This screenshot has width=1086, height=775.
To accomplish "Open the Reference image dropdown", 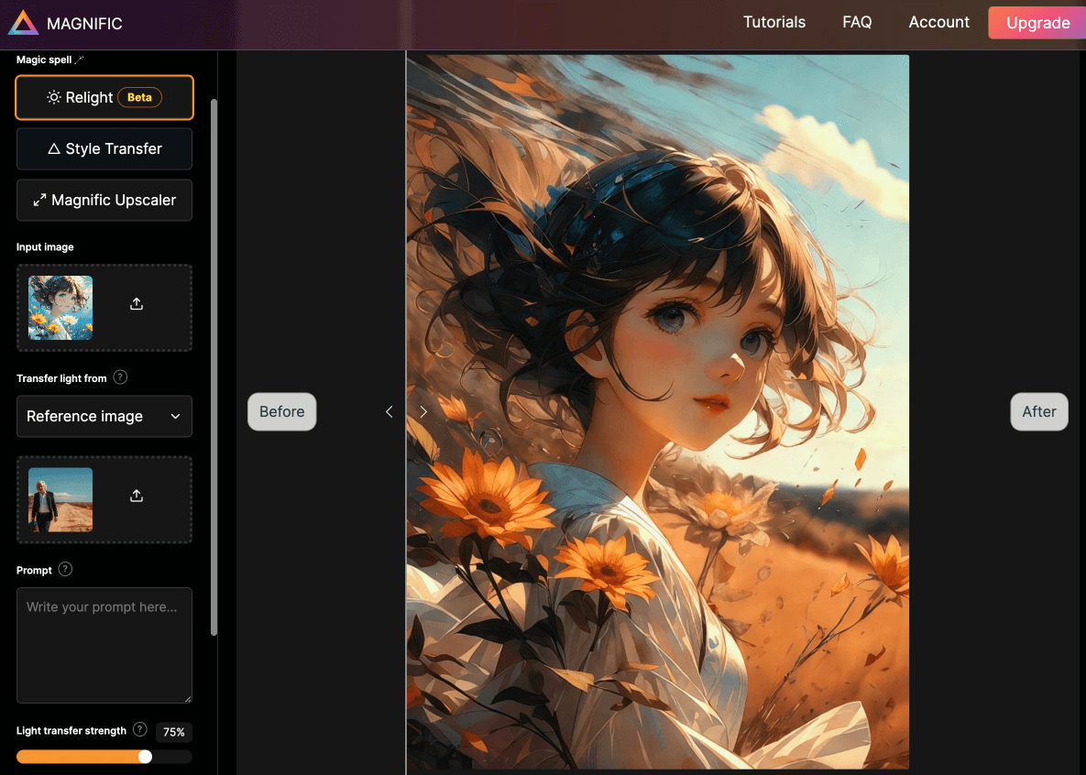I will click(104, 416).
